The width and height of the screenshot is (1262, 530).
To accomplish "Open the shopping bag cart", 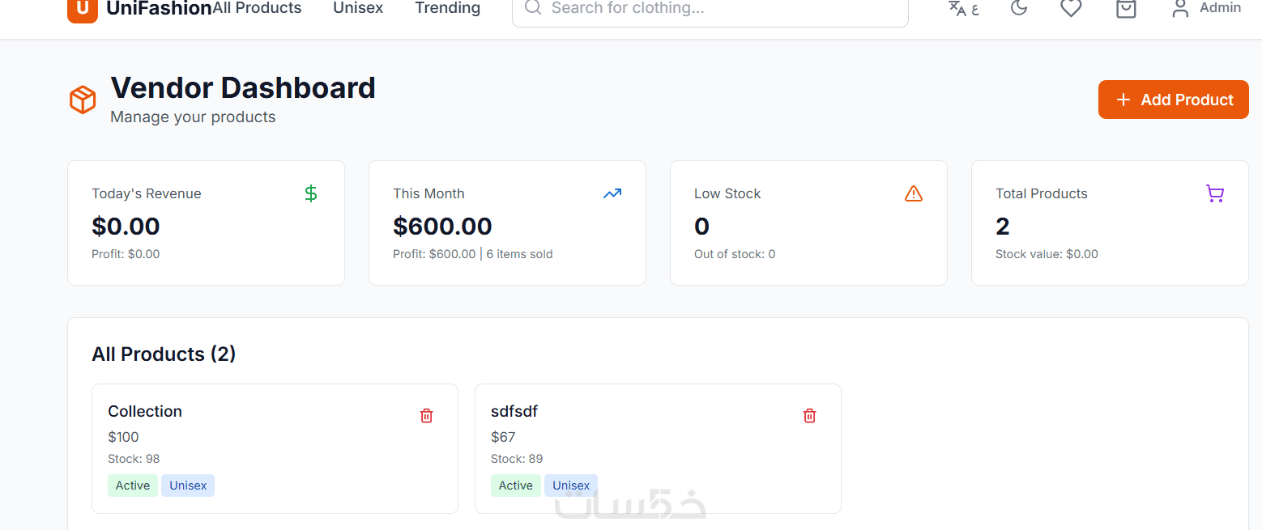I will coord(1126,8).
